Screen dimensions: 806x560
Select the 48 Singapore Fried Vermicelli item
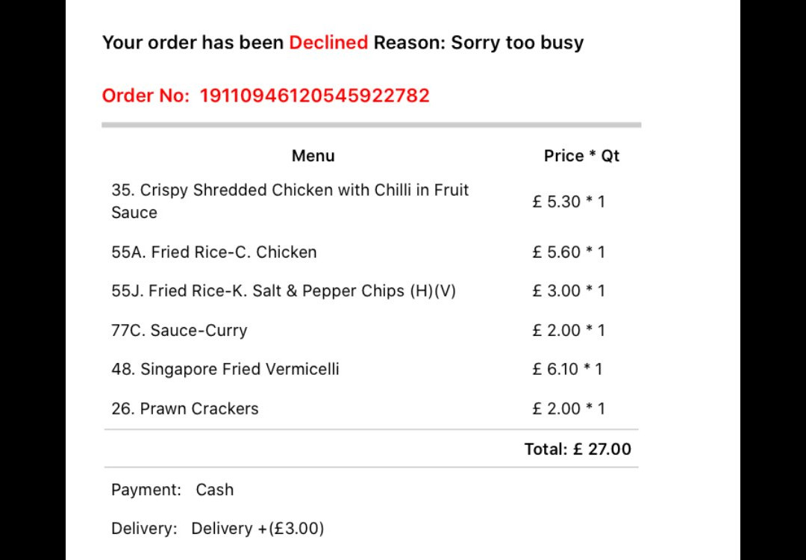[225, 370]
